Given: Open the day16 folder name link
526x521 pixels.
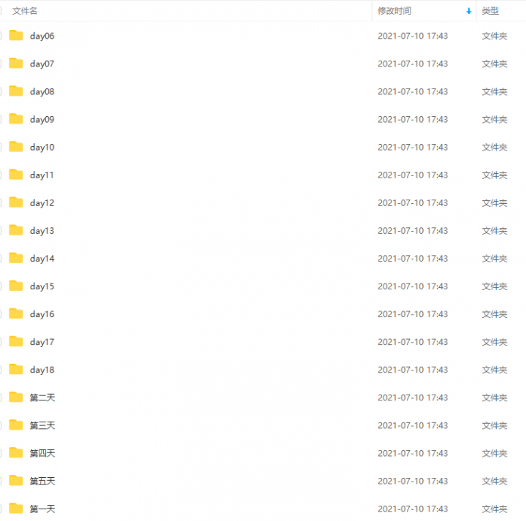Looking at the screenshot, I should tap(42, 314).
